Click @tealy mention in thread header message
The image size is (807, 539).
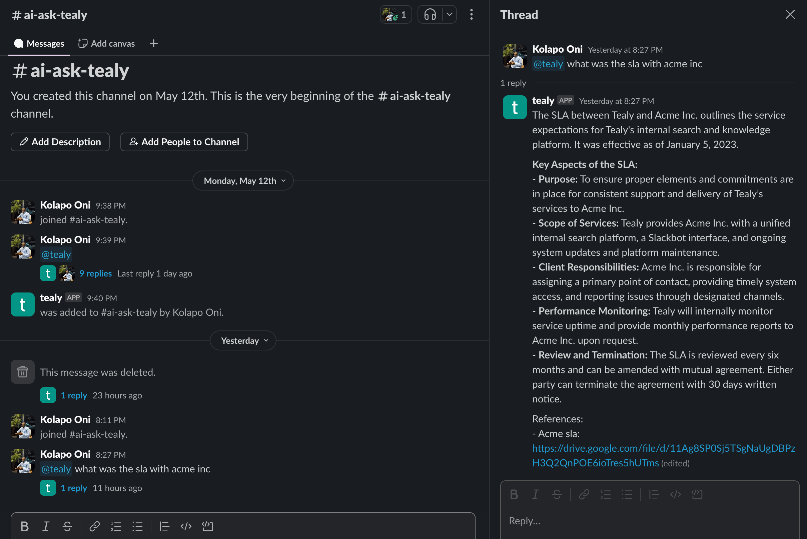(x=548, y=64)
